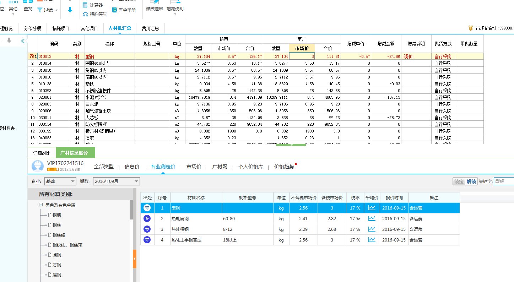Select the 钢绞线、钢丝束 tree item
Viewport: 514px width, 282px height.
coord(67,245)
